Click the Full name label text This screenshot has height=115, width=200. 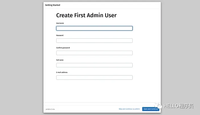(60, 60)
